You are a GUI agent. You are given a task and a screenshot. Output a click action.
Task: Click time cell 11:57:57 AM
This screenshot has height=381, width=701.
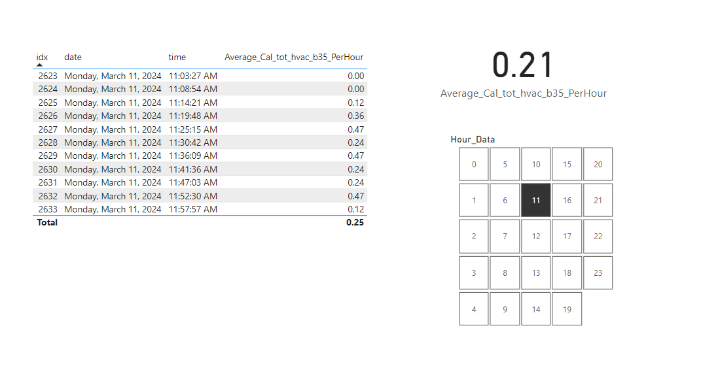point(192,209)
